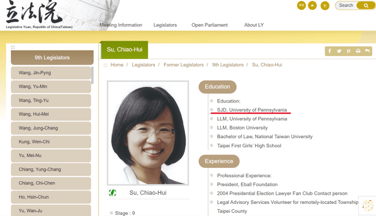Viewport: 376px width, 216px height.
Task: Click the magnifier search button
Action: pyautogui.click(x=366, y=6)
